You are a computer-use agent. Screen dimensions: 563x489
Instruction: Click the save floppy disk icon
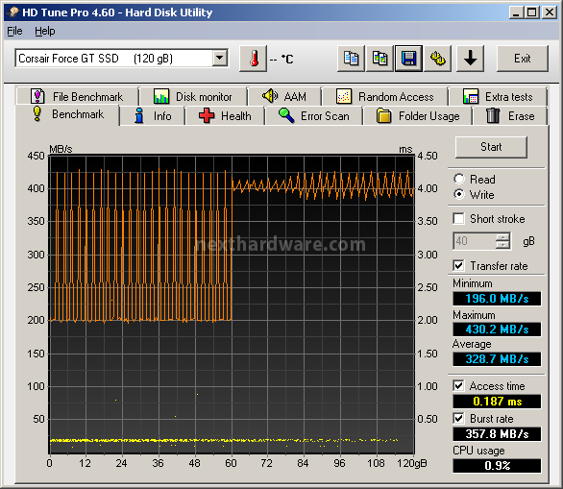tap(408, 59)
